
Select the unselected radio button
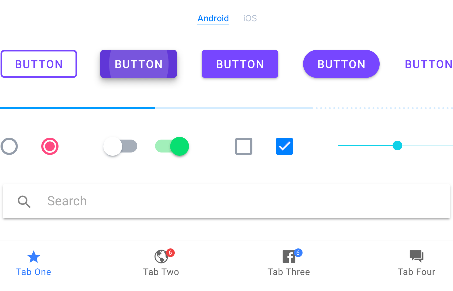(x=9, y=146)
